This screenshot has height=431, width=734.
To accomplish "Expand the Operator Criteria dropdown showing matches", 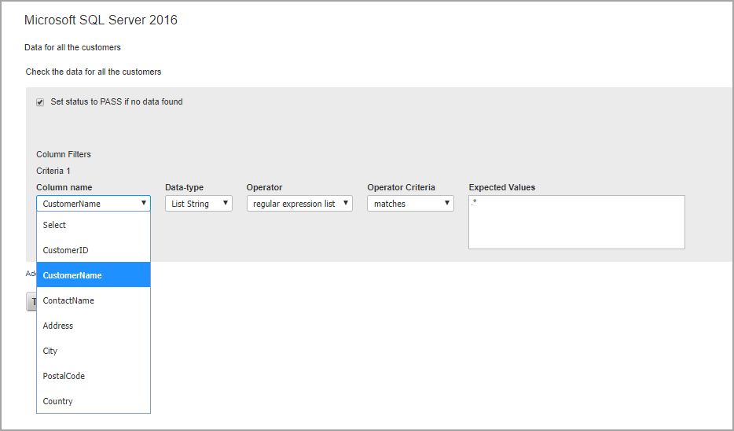I will tap(409, 204).
